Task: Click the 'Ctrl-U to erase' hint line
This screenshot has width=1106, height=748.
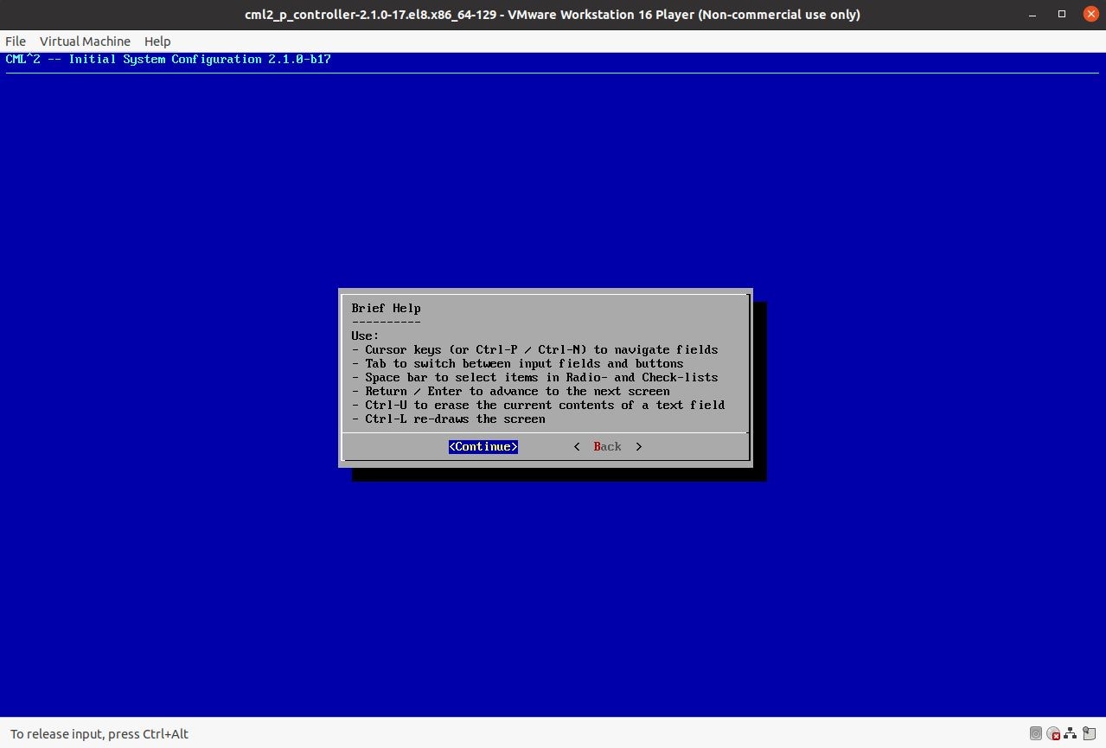Action: (538, 405)
